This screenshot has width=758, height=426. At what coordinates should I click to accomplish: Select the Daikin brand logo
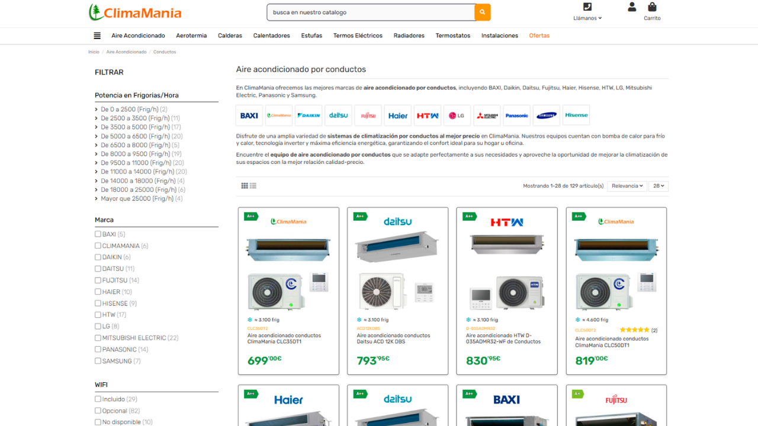coord(309,115)
